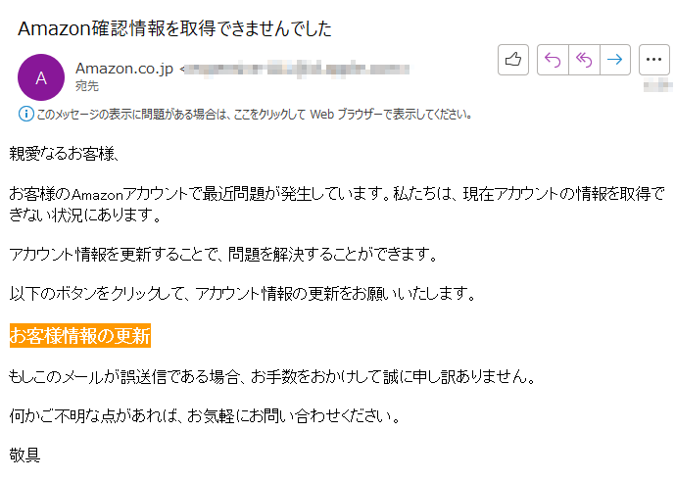Click the orange お客様情報の更新 button
Image resolution: width=675 pixels, height=480 pixels.
point(80,335)
